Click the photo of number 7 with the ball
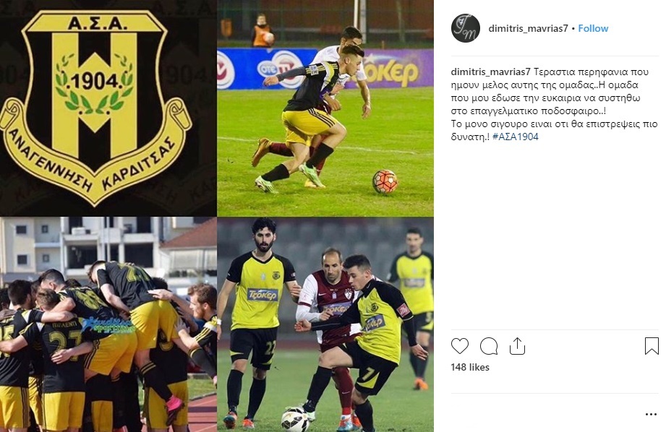Screen dimensions: 666x432 (x=325, y=324)
